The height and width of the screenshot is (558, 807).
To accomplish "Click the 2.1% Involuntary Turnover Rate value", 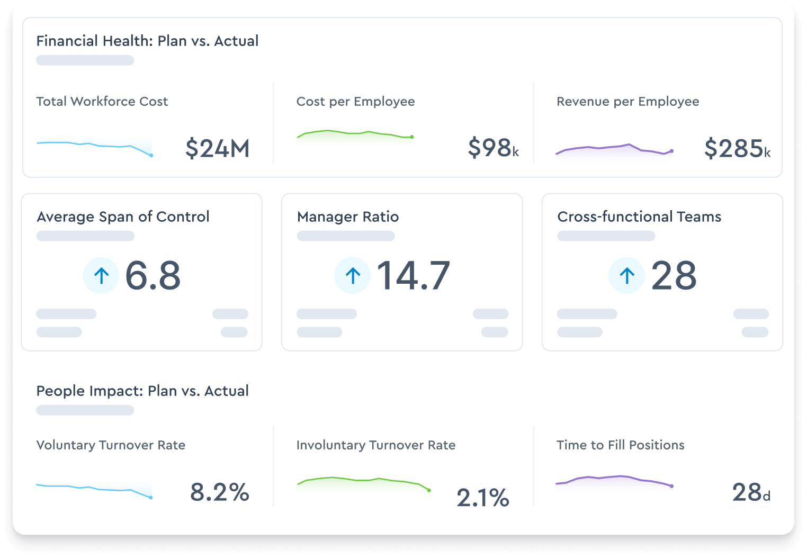I will tap(482, 496).
